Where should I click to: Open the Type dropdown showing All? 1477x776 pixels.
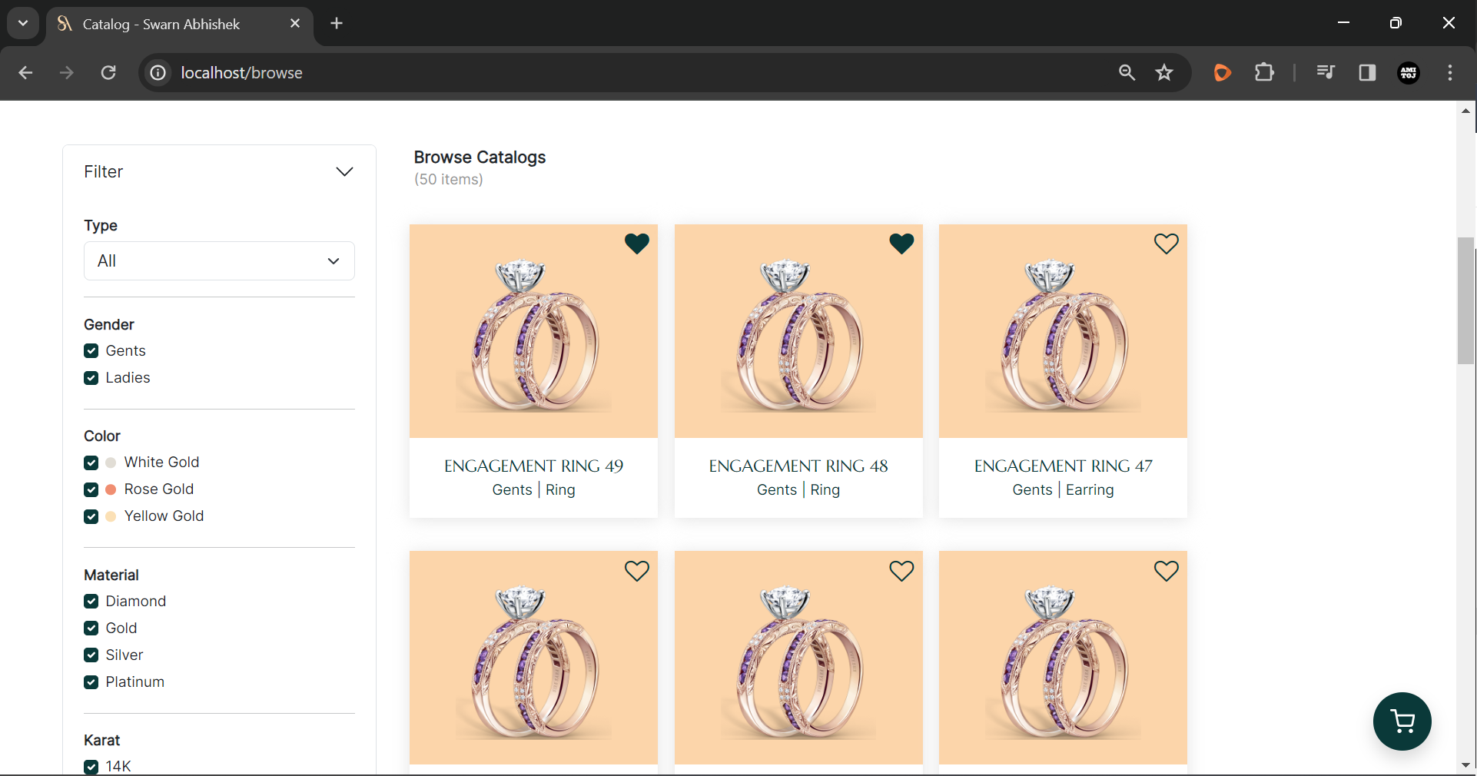click(219, 261)
